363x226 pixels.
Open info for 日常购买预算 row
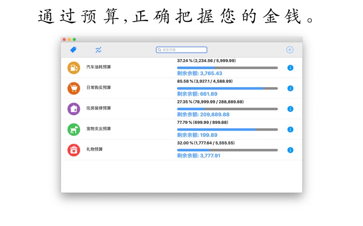click(290, 88)
